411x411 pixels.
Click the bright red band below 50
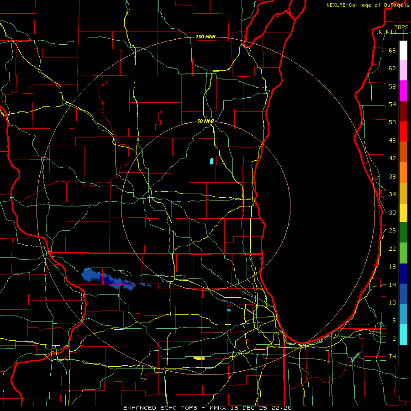click(403, 132)
